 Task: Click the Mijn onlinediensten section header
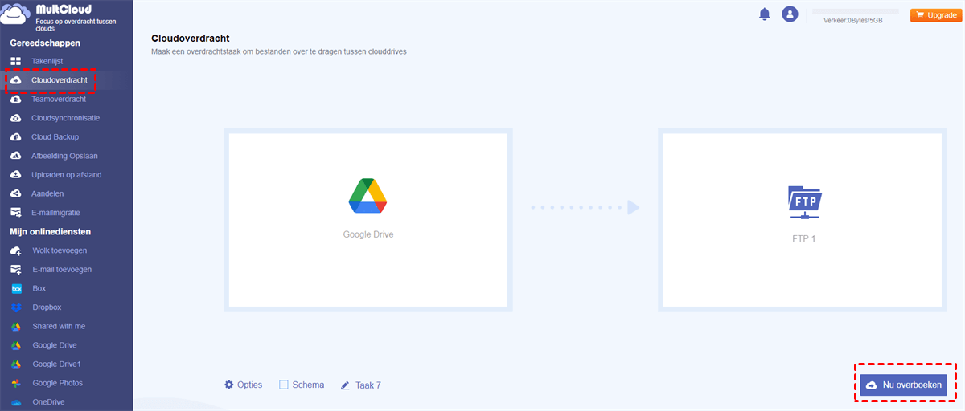click(51, 231)
